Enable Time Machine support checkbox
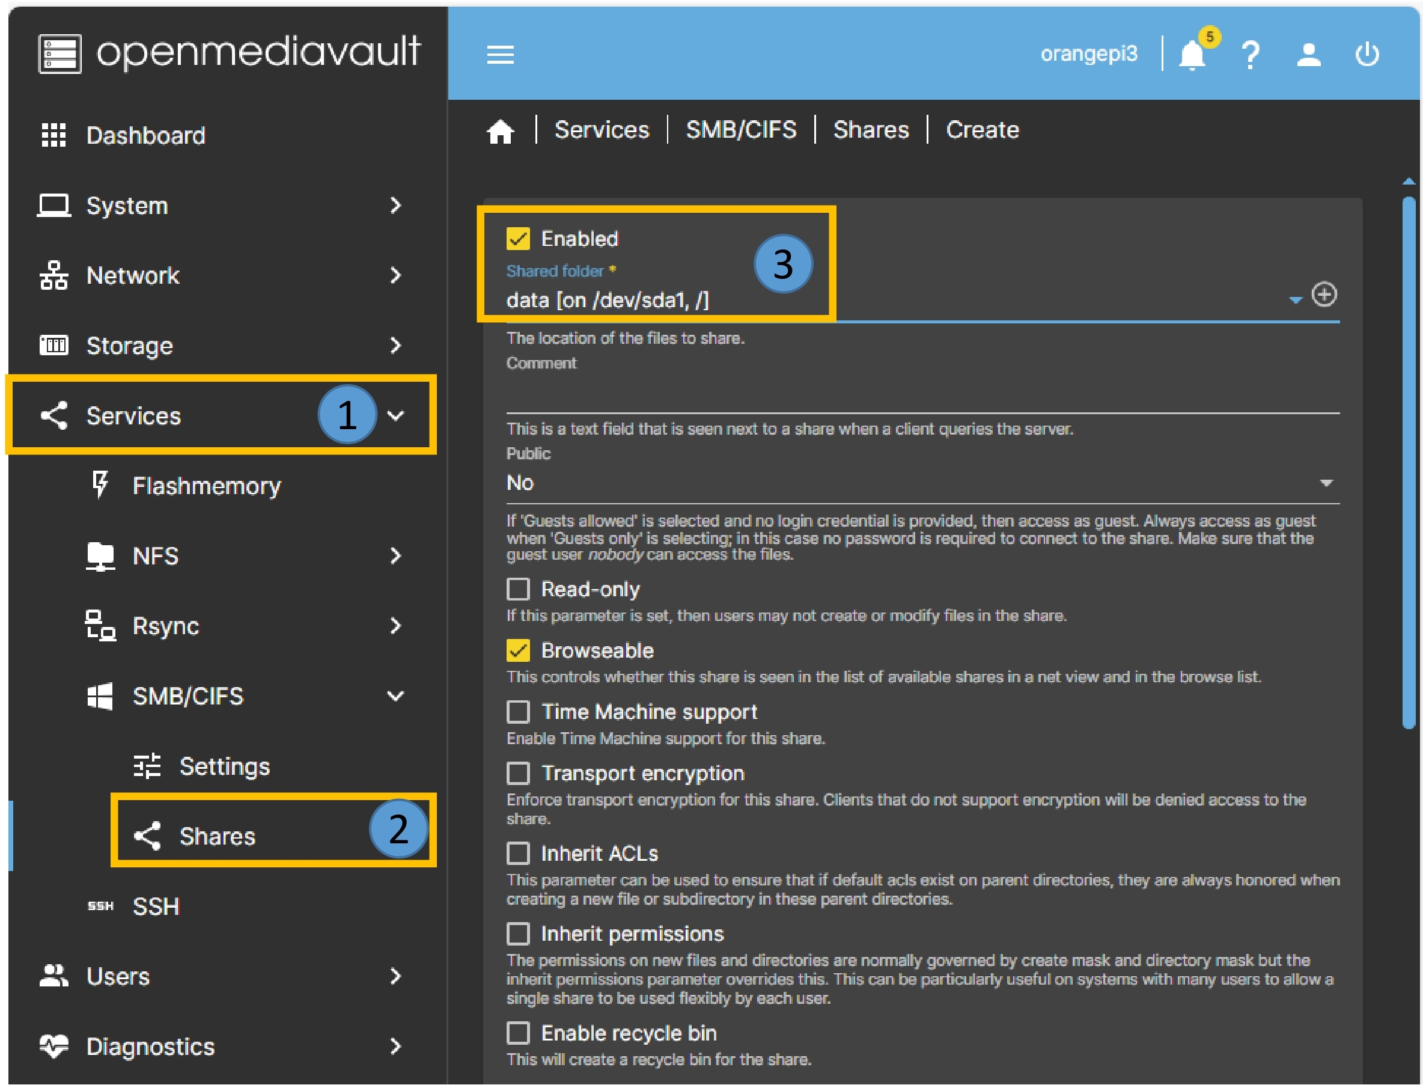The height and width of the screenshot is (1085, 1423). (518, 712)
